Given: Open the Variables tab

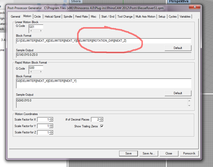Looking at the screenshot, I should (x=185, y=17).
